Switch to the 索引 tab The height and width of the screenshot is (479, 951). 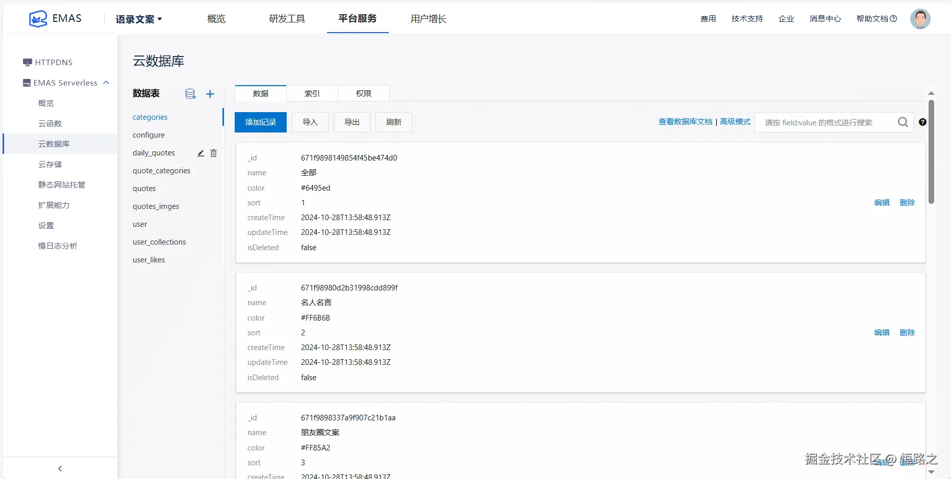(x=312, y=93)
